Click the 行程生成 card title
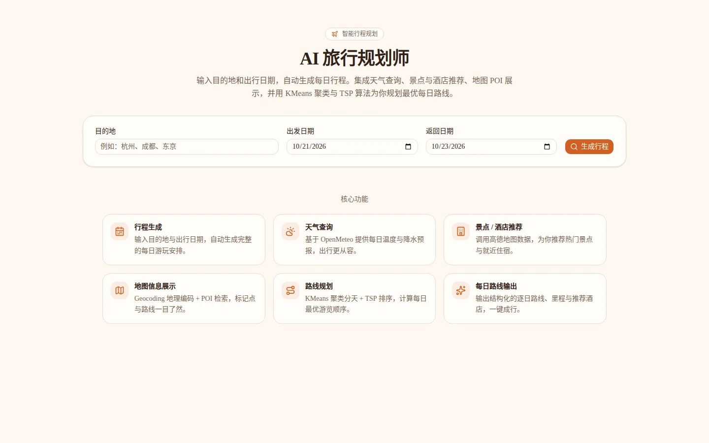 (x=148, y=227)
